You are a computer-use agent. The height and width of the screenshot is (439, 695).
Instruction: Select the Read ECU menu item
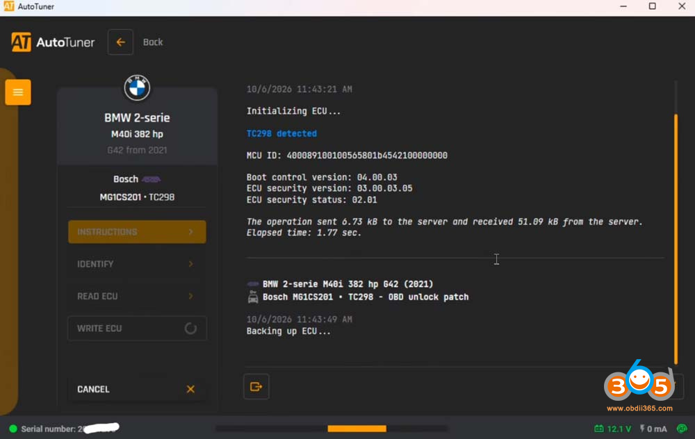137,296
